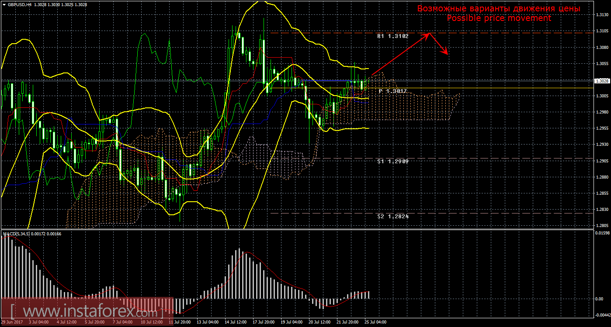Click the 'Possible price movement' caption

pos(499,18)
